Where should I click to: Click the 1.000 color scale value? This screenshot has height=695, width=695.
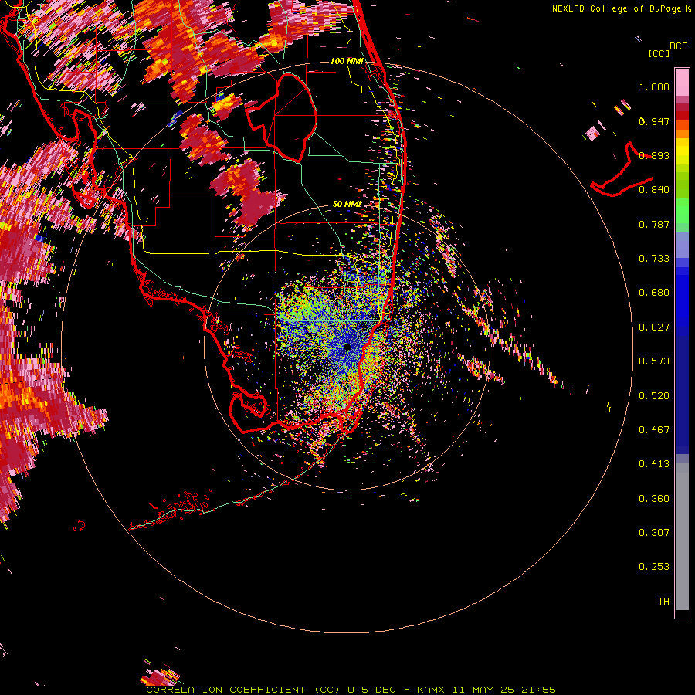[654, 86]
